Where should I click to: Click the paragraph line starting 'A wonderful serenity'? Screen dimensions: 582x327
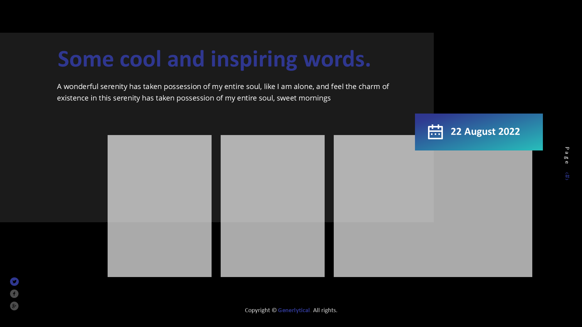pos(223,87)
